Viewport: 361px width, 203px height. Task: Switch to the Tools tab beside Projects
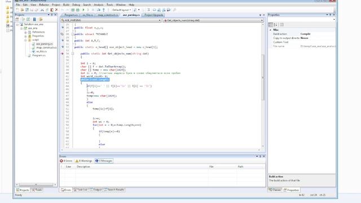tap(37, 190)
